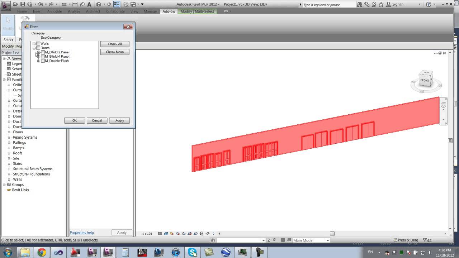Open the Main Model design option dropdown
Viewport: 459px width, 258px height.
pyautogui.click(x=328, y=240)
